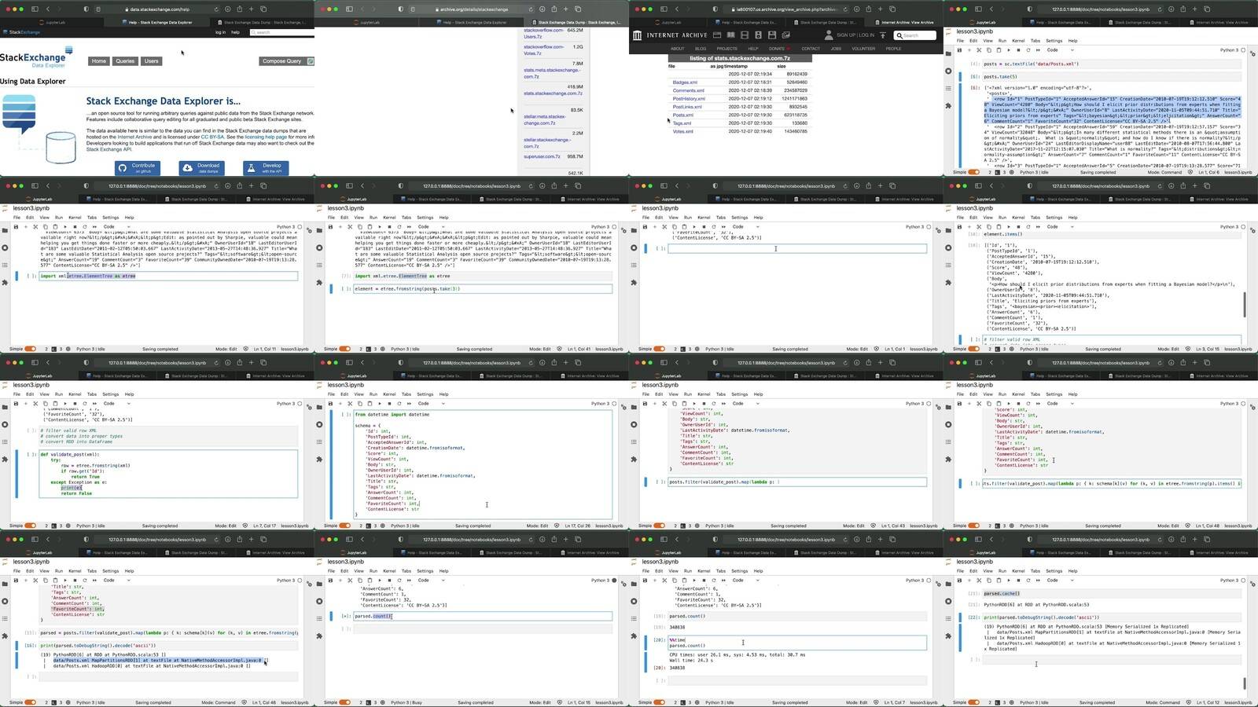Click the Internet Archive search field
Screen dimensions: 1258x707
point(918,35)
